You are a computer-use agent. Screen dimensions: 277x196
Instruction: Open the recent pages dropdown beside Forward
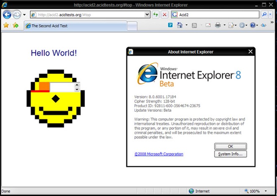24,15
